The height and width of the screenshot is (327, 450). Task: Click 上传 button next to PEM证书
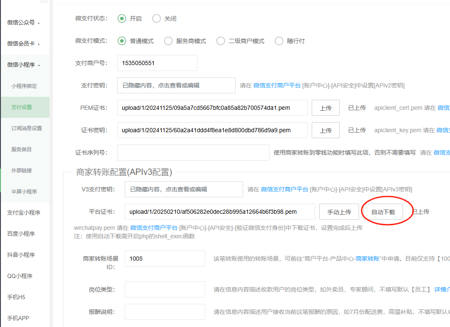point(326,108)
